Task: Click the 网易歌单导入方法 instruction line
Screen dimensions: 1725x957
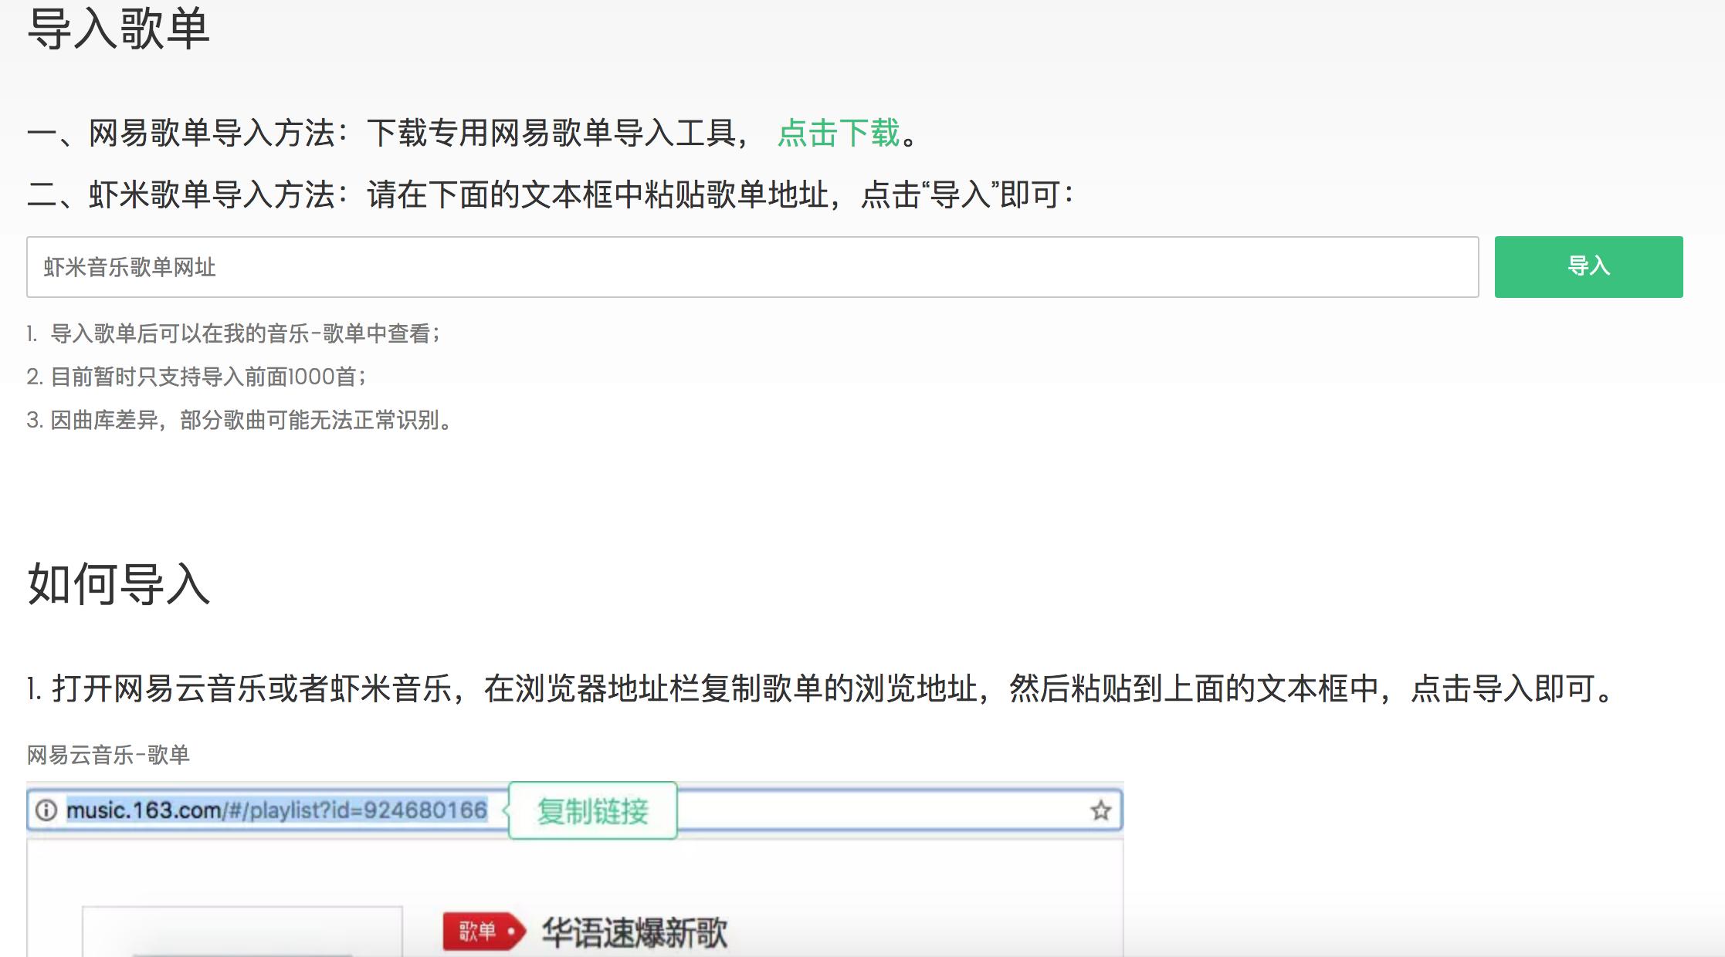Action: coord(386,133)
